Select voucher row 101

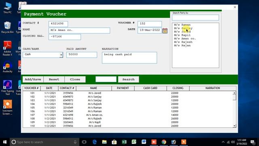point(128,93)
